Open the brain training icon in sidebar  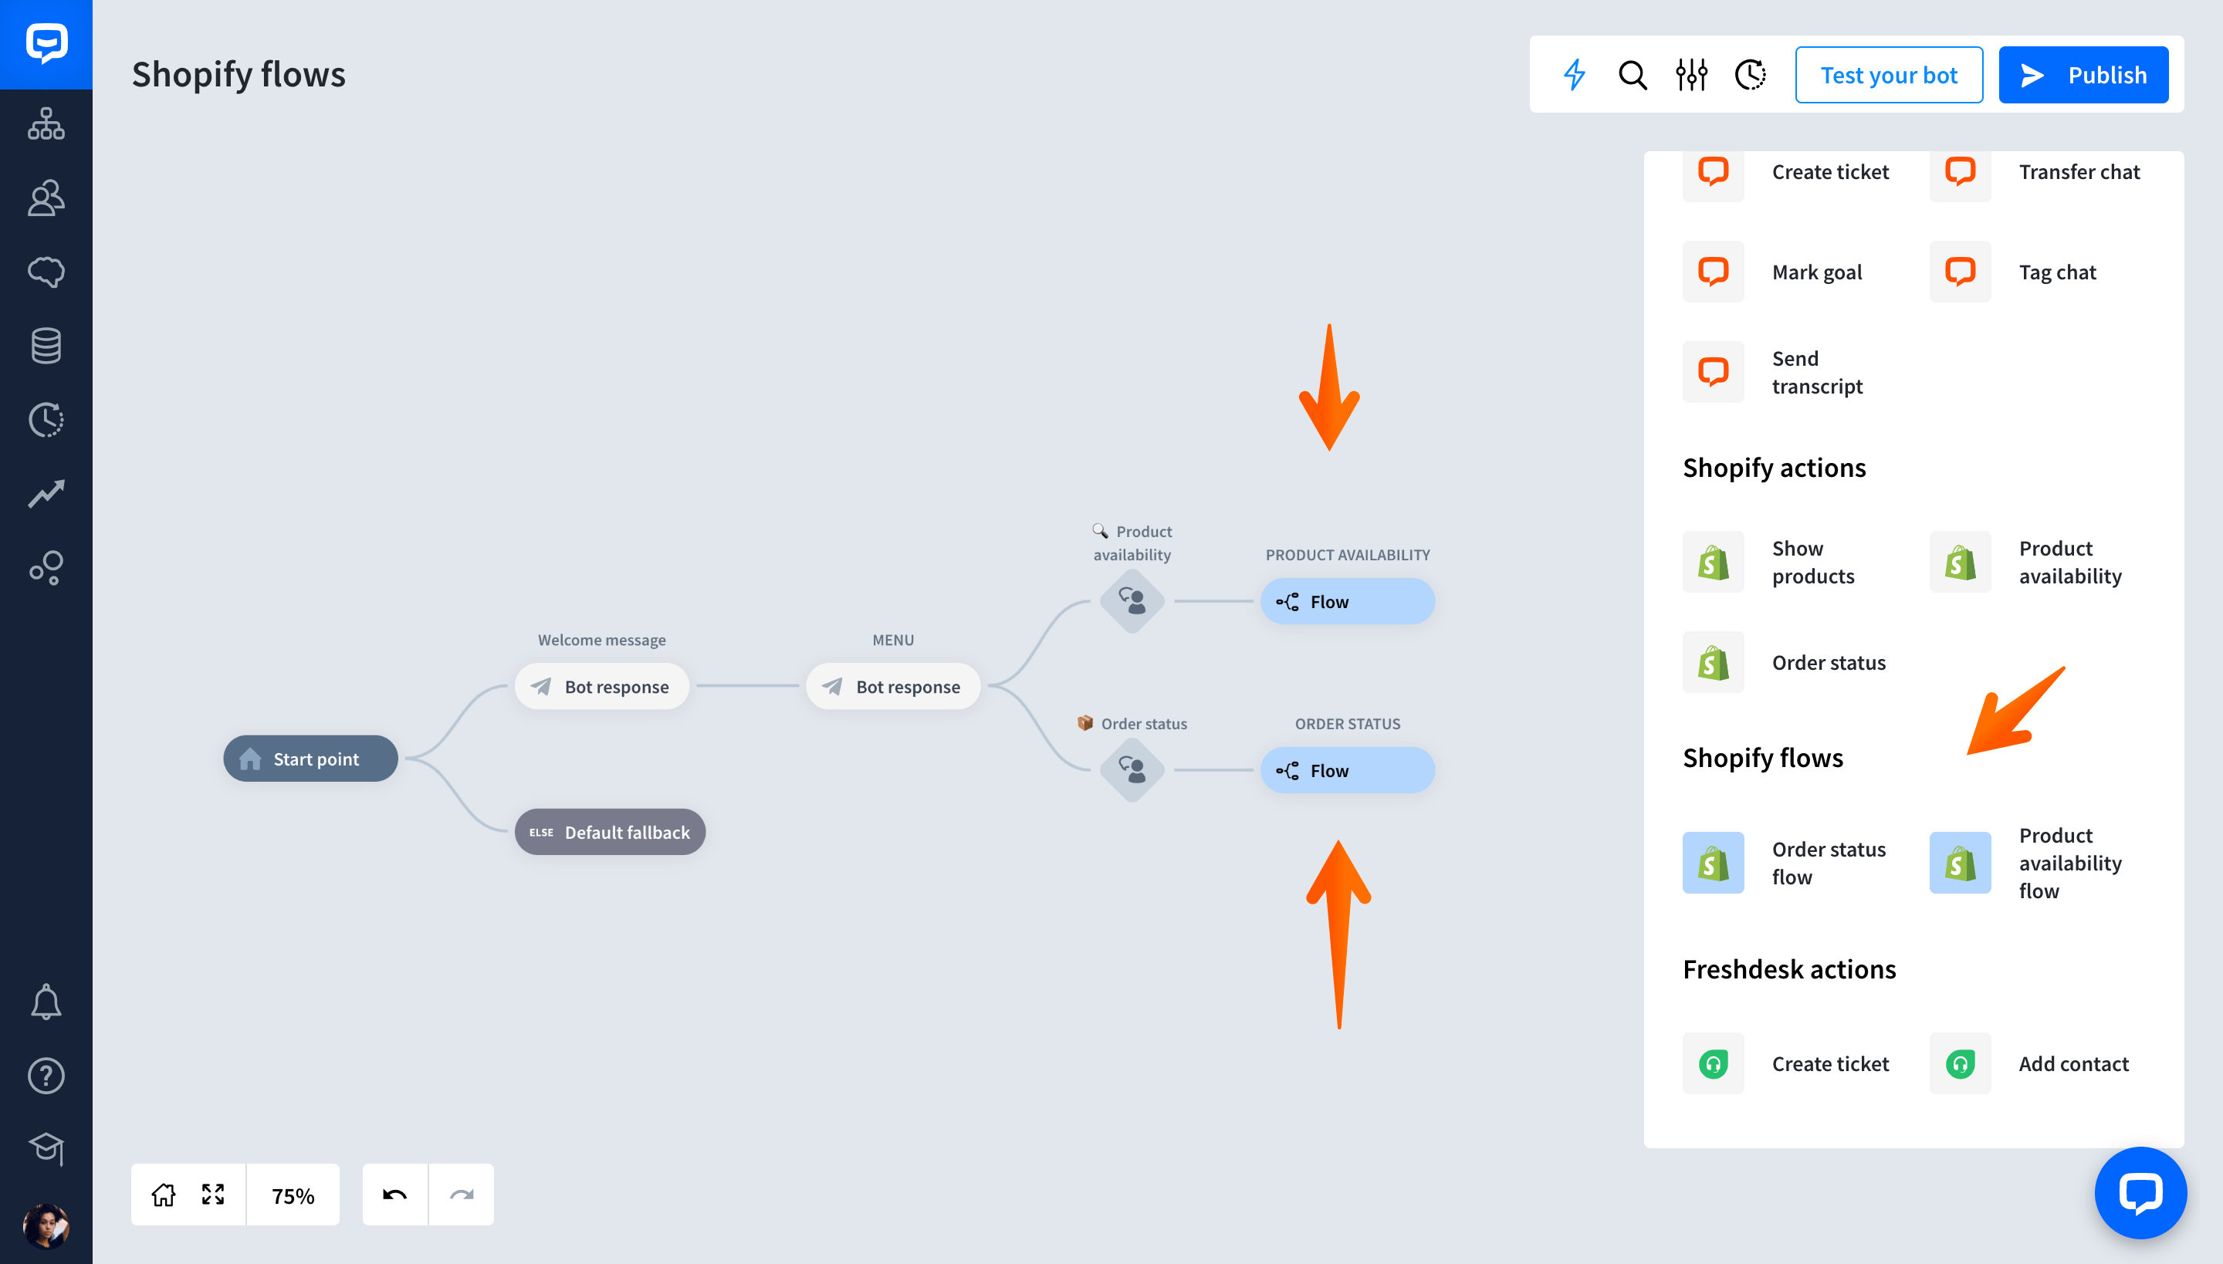46,272
